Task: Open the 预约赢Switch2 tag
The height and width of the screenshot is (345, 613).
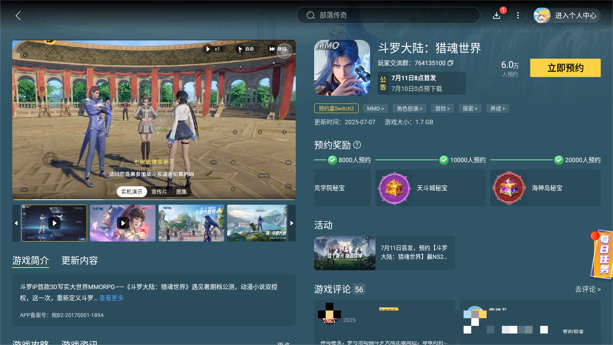Action: 336,108
